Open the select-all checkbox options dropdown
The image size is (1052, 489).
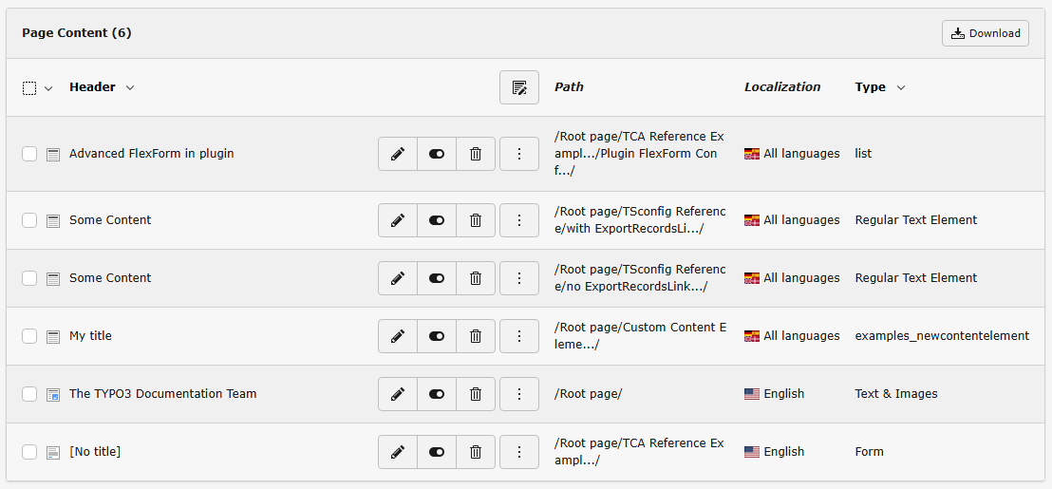coord(47,88)
